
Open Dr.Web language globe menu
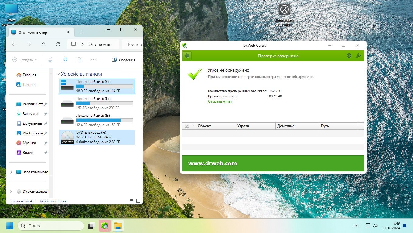point(349,56)
